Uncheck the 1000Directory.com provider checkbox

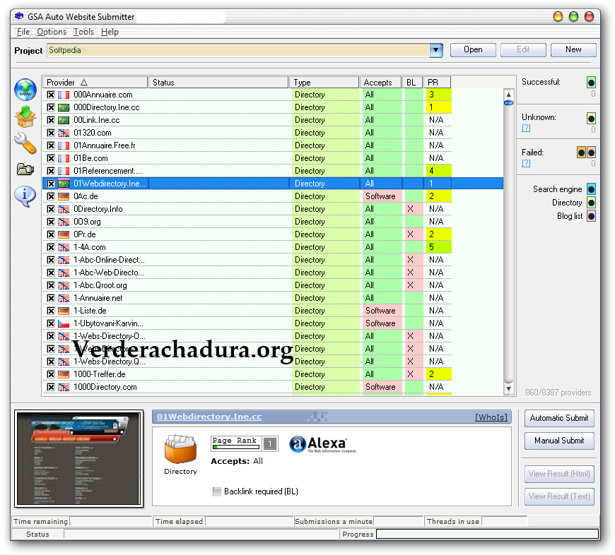[x=51, y=387]
